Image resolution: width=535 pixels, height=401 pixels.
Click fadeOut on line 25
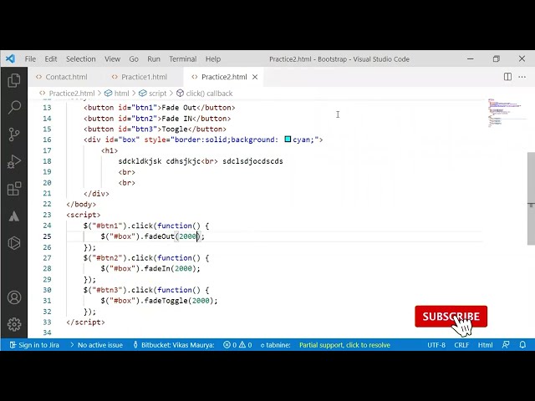pyautogui.click(x=160, y=236)
